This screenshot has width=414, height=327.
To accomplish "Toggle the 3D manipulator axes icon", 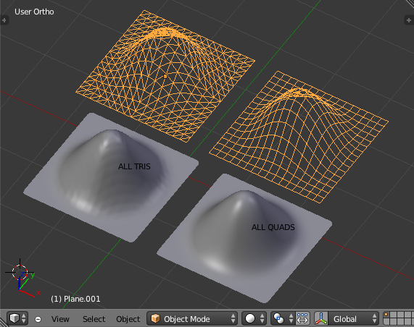I will coord(321,318).
